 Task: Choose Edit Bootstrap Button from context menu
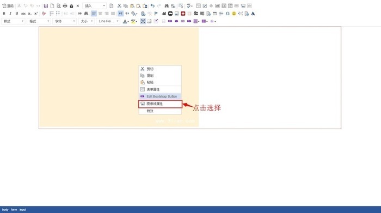click(160, 96)
